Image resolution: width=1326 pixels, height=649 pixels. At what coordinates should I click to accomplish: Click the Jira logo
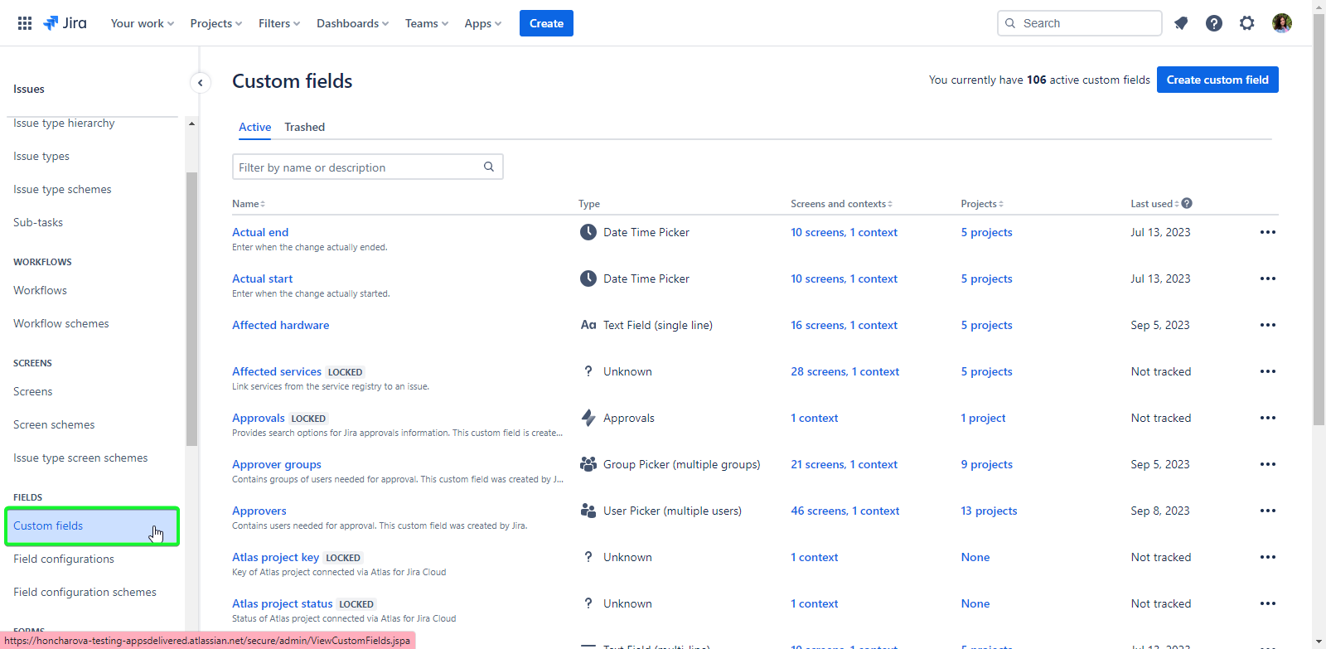[65, 23]
